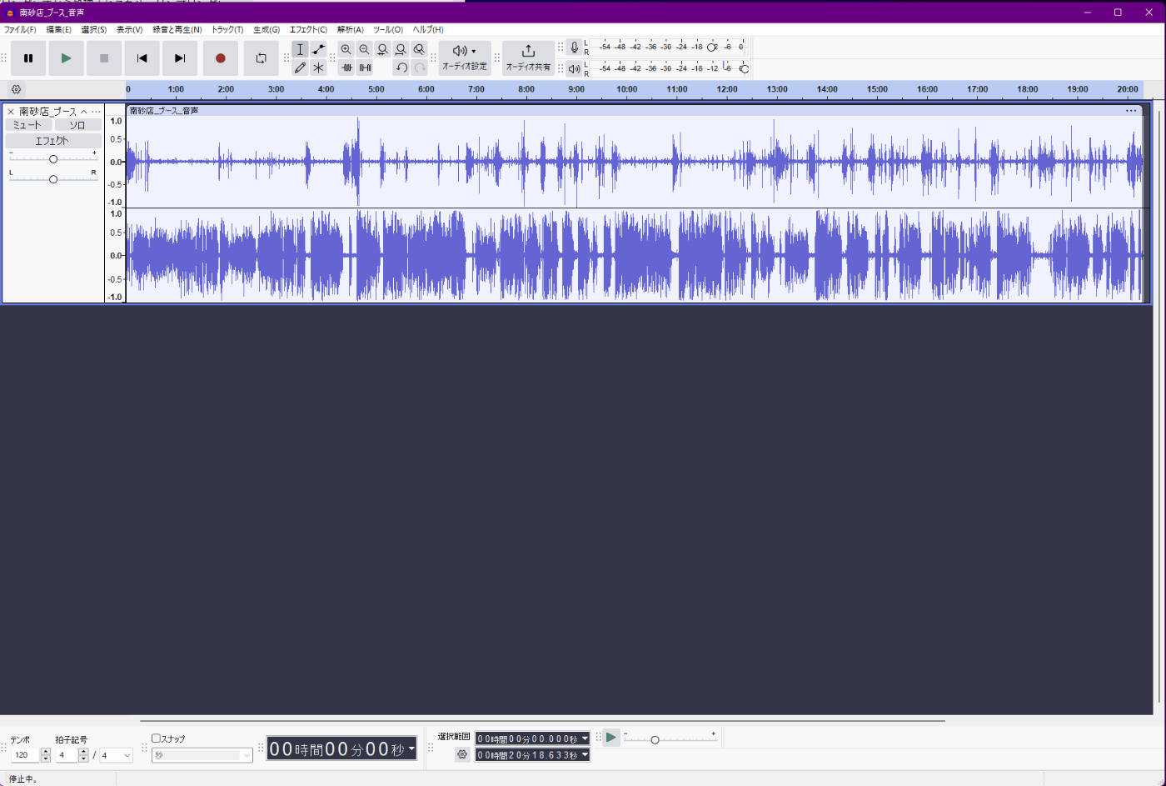The image size is (1166, 786).
Task: Open time display format dropdown arrow
Action: [411, 748]
